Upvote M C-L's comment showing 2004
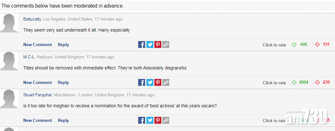Image resolution: width=335 pixels, height=131 pixels. (294, 82)
